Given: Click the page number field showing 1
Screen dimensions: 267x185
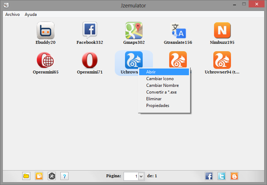Looking at the screenshot, I should pos(131,176).
